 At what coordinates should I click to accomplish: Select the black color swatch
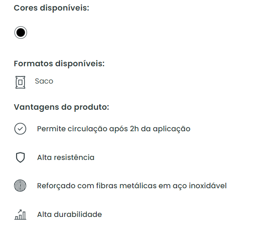click(20, 32)
